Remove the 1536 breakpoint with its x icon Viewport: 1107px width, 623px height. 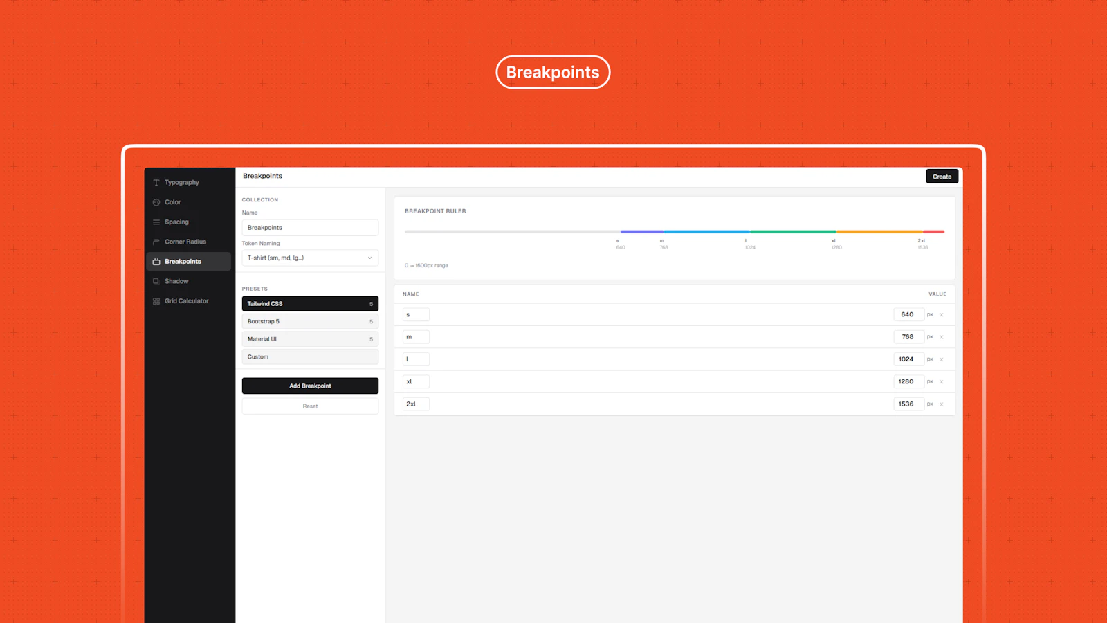click(941, 404)
